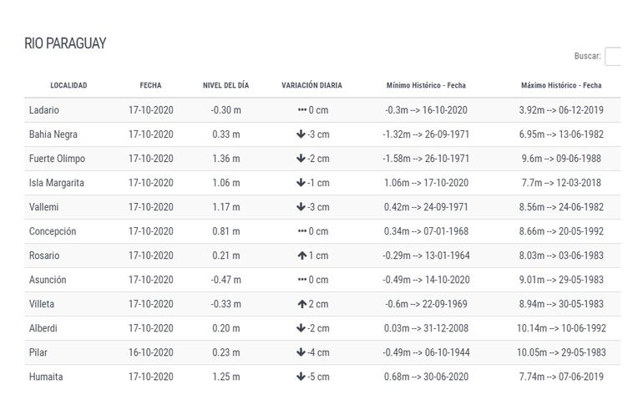Select the Isla Margarita locality cell

57,183
